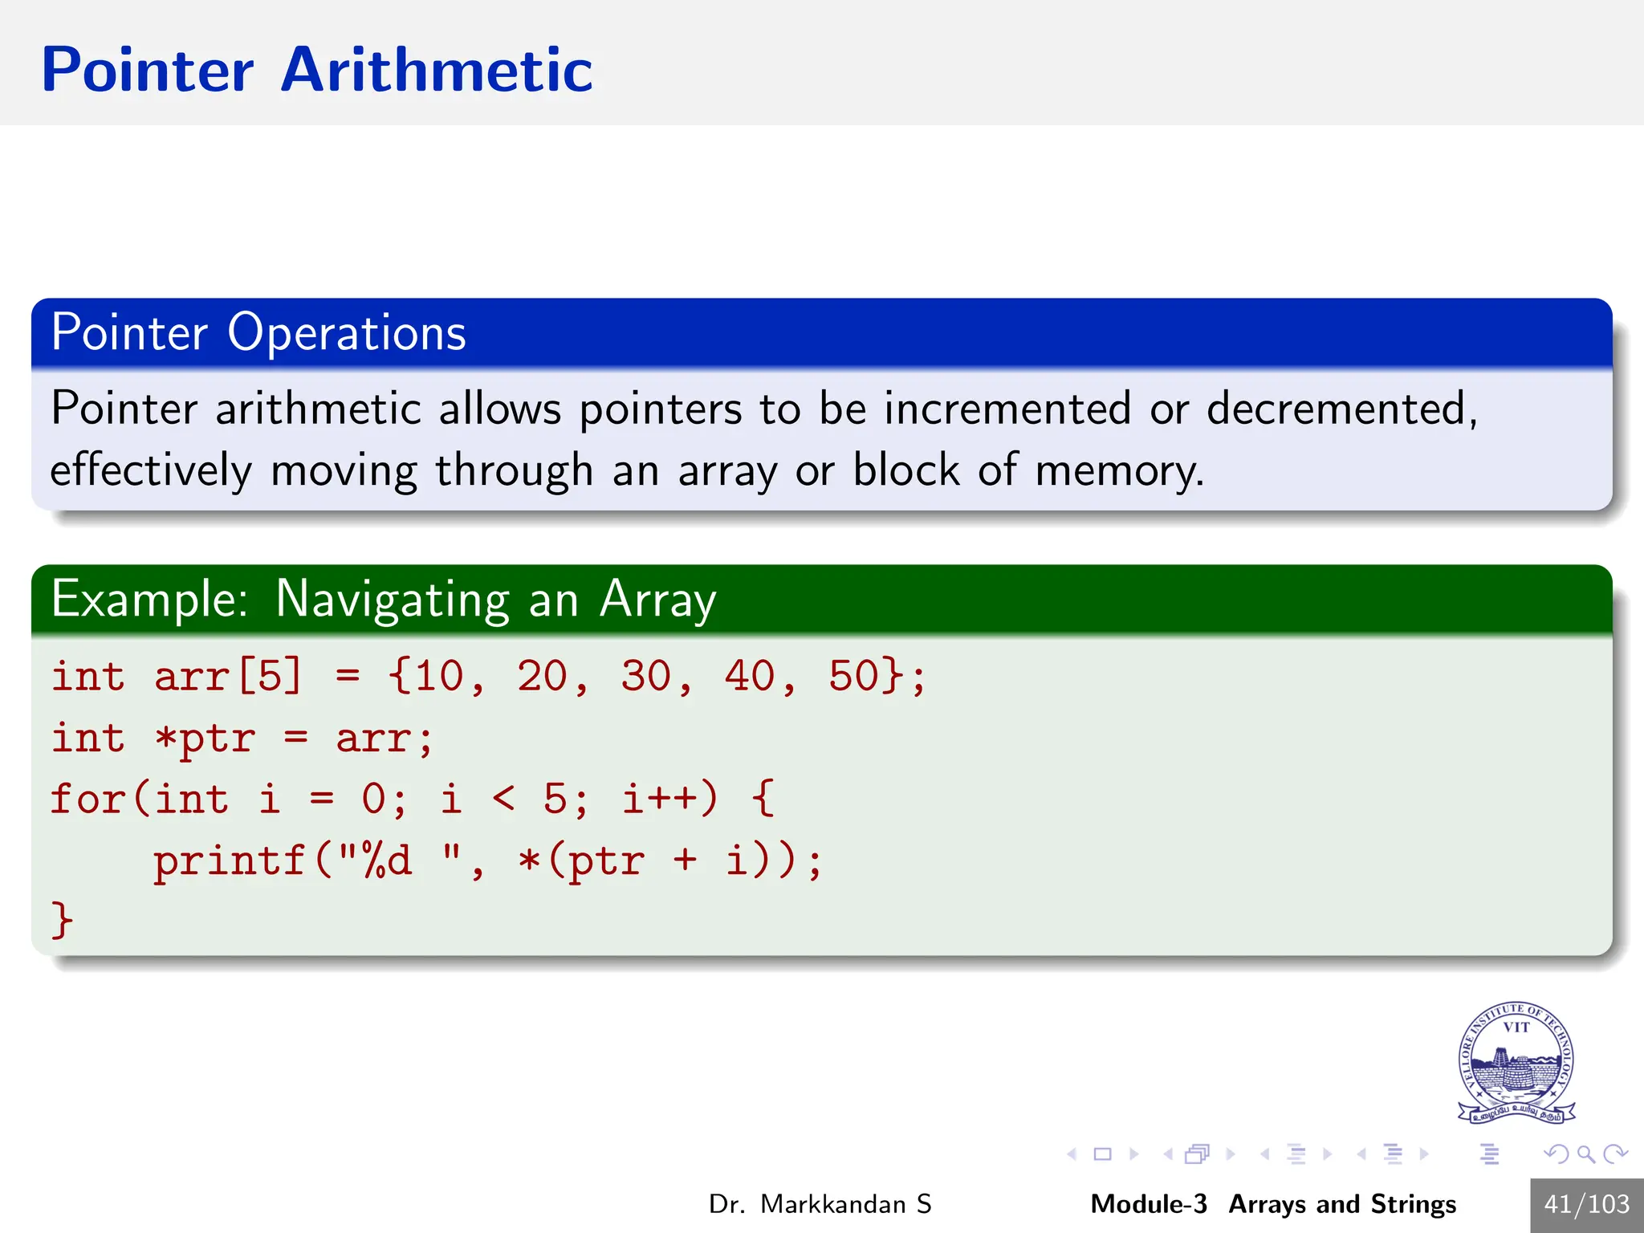
Task: Go to the previous frame via the left arrow
Action: [1168, 1154]
